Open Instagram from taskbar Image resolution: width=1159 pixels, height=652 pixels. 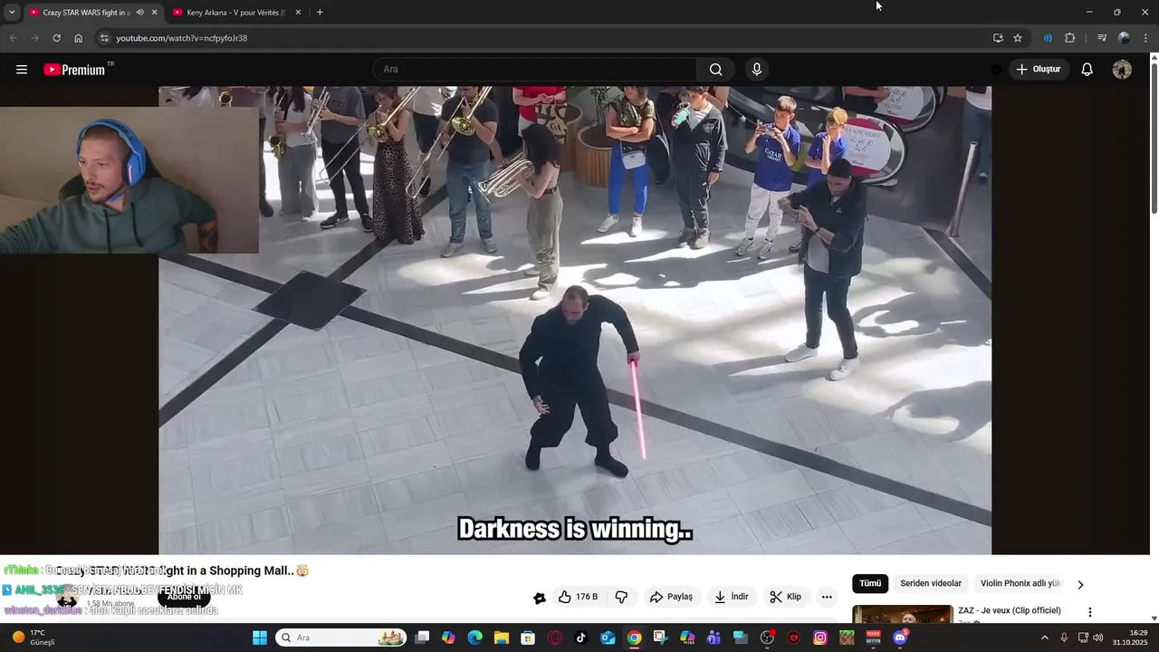[x=820, y=638]
